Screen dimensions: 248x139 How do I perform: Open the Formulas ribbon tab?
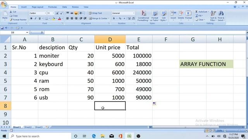pos(53,7)
